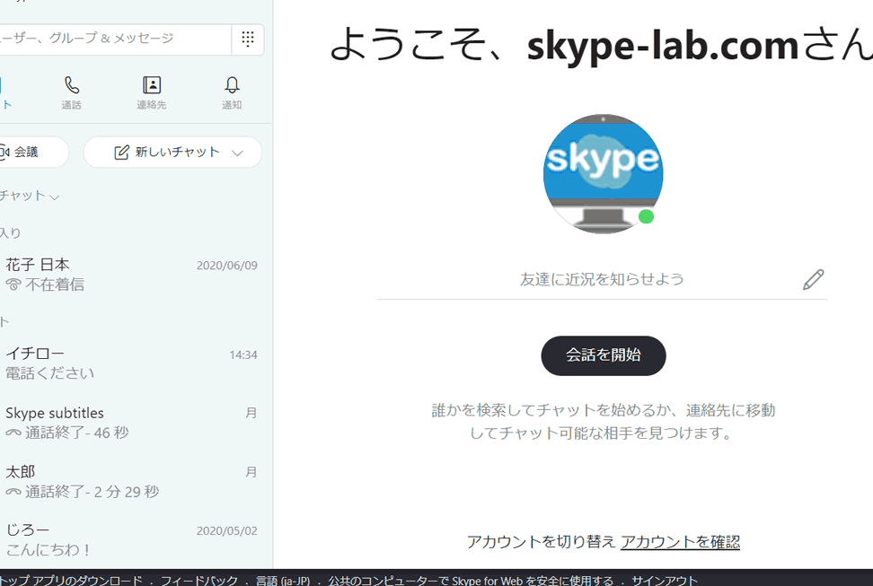Screen dimensions: 873x586
Task: Click the 2020/06/09 date on 花子 日本
Action: coord(226,266)
